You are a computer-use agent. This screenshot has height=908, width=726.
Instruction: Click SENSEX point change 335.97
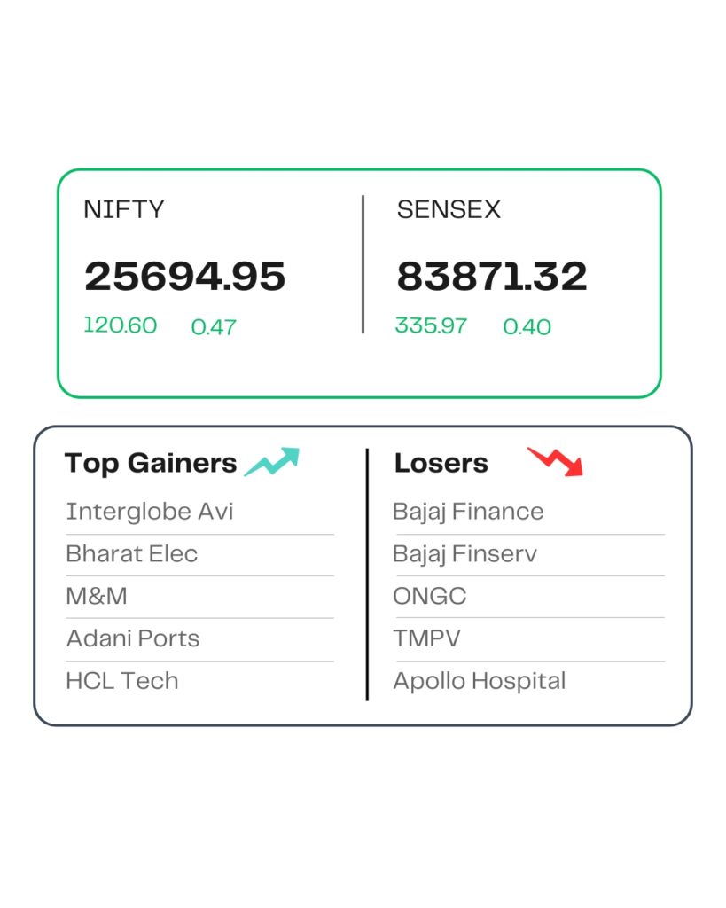(x=431, y=325)
